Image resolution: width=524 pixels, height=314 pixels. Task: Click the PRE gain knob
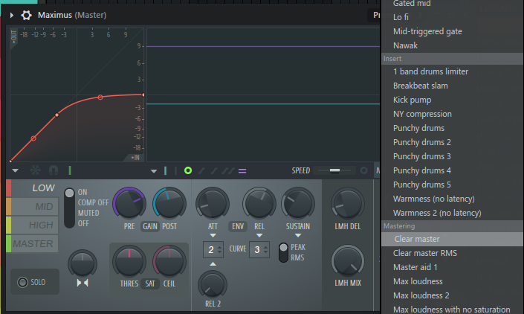(129, 203)
